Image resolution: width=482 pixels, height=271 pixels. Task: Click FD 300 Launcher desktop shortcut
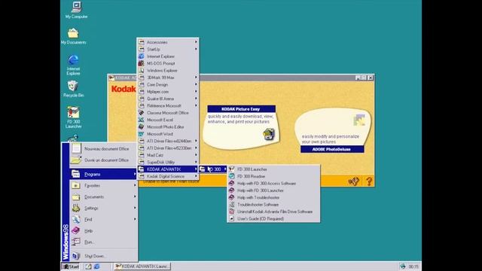[x=73, y=117]
